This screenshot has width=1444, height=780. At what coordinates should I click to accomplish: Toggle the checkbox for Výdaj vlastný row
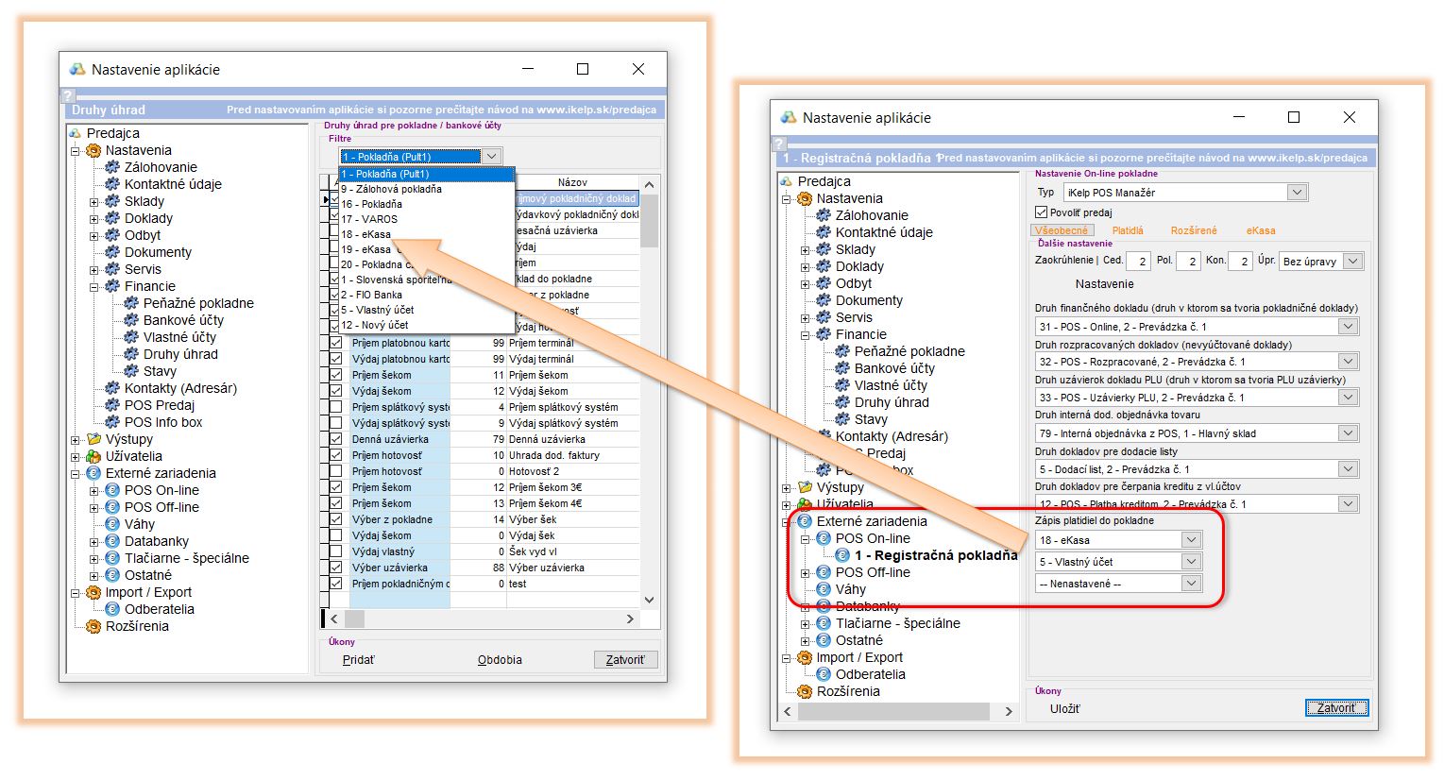pyautogui.click(x=335, y=551)
